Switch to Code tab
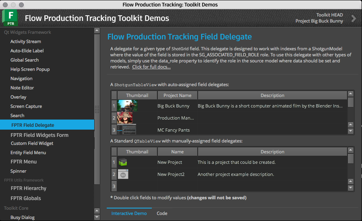The height and width of the screenshot is (221, 362). (x=162, y=213)
